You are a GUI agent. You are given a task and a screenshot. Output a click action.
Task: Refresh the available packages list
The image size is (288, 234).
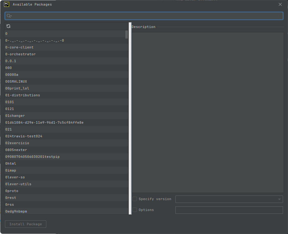[8, 26]
